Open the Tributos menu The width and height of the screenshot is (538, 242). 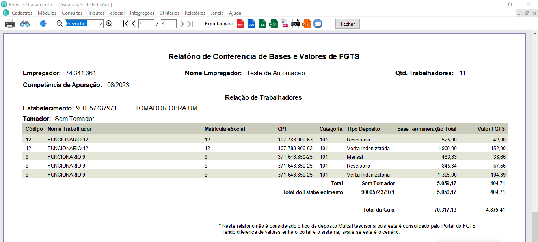[x=96, y=13]
